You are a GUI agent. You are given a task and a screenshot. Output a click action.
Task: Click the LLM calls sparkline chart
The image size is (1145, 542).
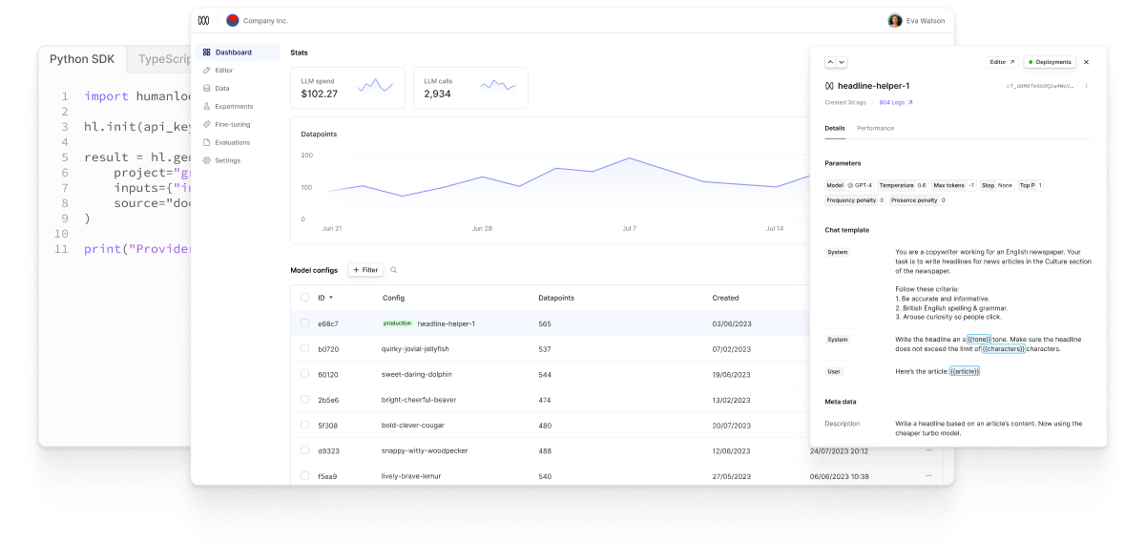(499, 86)
